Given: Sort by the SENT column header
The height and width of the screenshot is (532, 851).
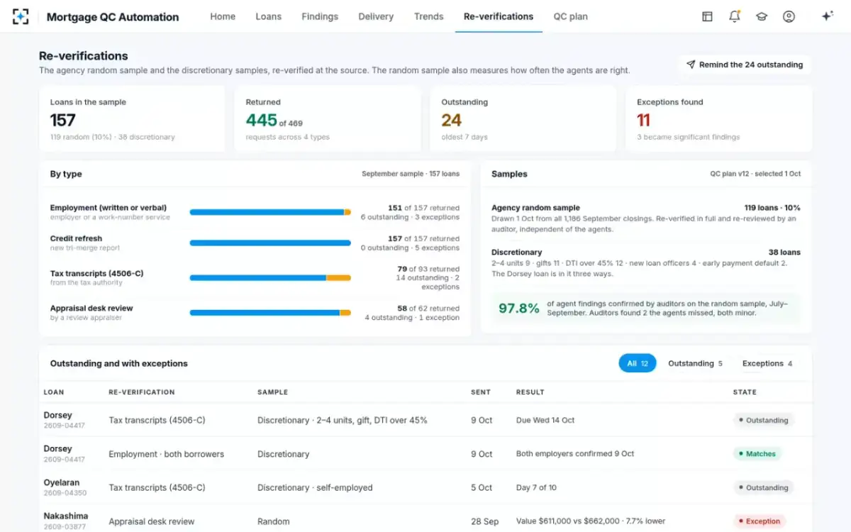Looking at the screenshot, I should [480, 392].
